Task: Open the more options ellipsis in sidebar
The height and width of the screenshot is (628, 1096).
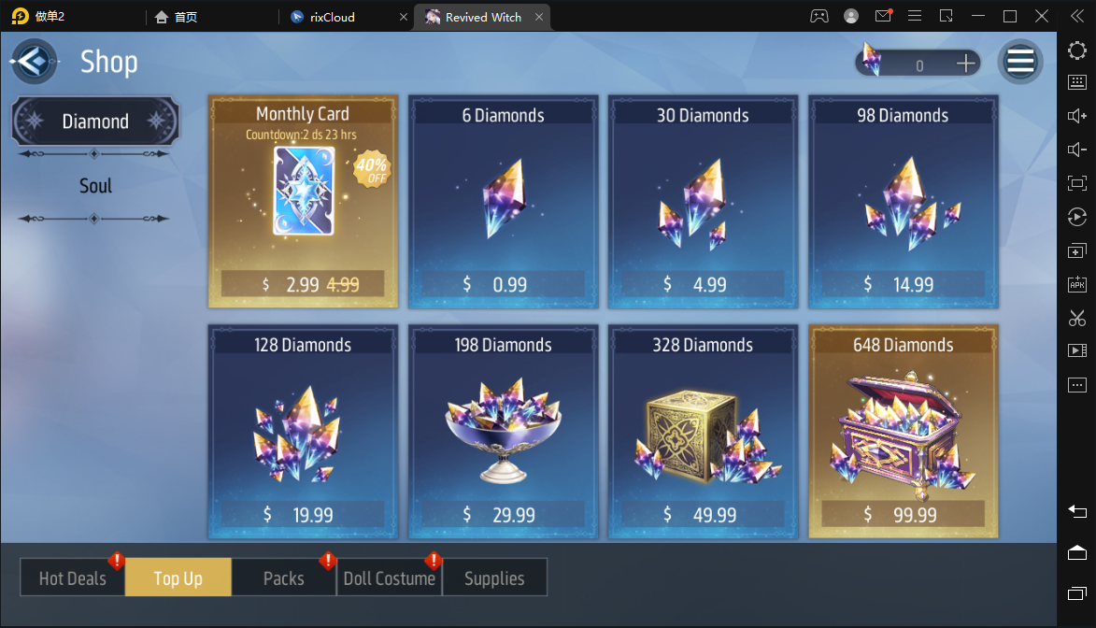Action: click(x=1077, y=385)
